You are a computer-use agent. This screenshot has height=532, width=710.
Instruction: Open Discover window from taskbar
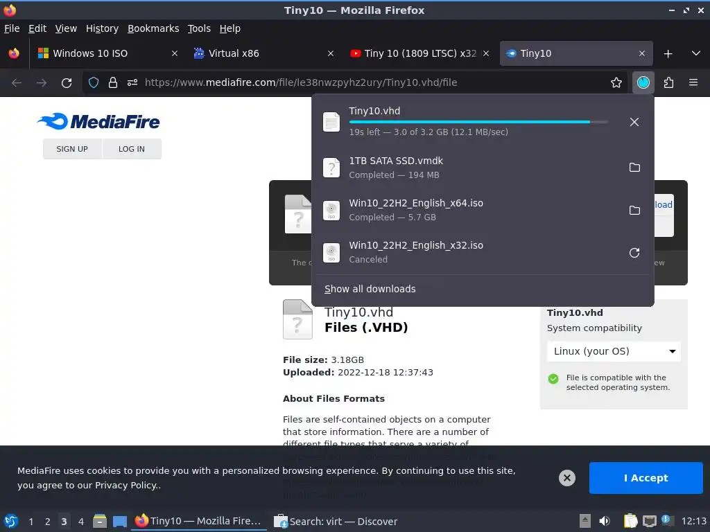(x=336, y=522)
